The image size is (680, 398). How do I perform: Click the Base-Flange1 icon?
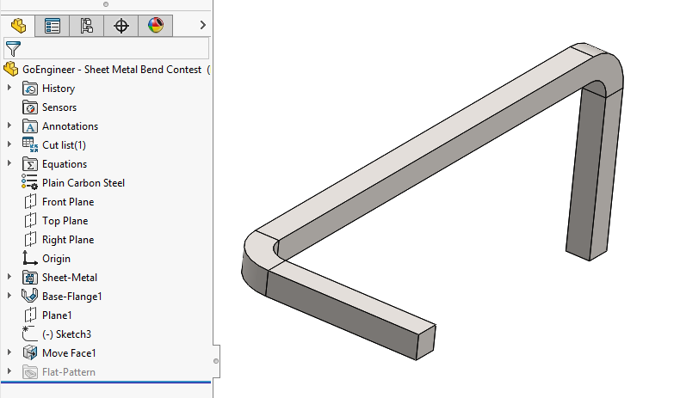point(29,297)
